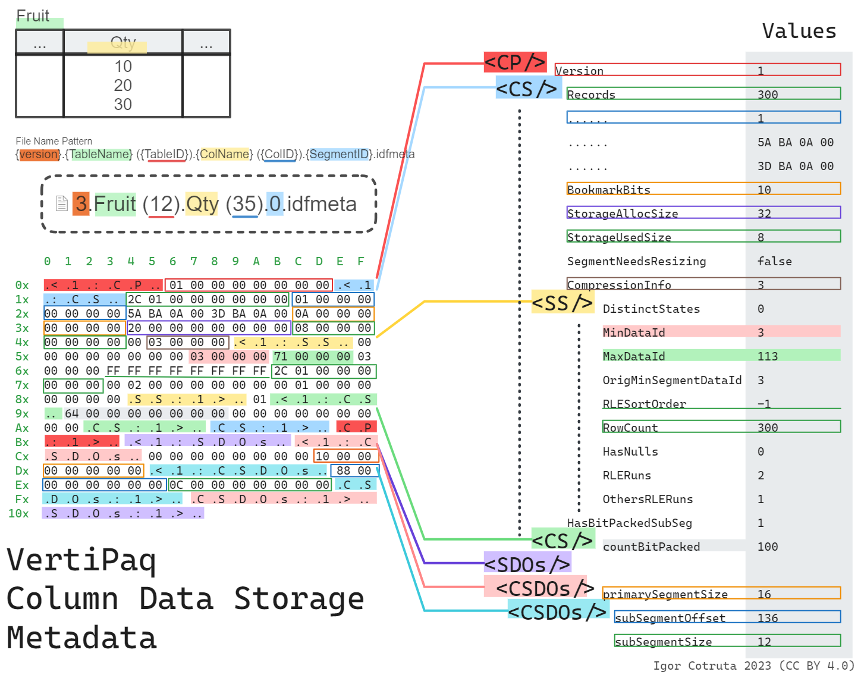Screen dimensions: 861x678
Task: Click the Fruit table title
Action: tap(33, 16)
